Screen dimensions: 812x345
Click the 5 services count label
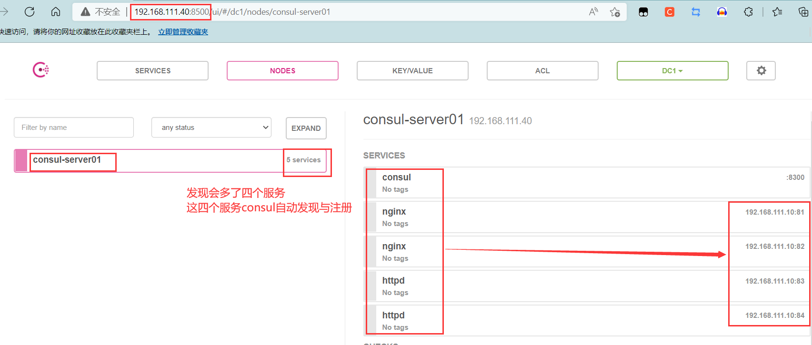303,160
